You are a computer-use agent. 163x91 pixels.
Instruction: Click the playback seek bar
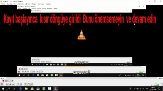[81, 78]
